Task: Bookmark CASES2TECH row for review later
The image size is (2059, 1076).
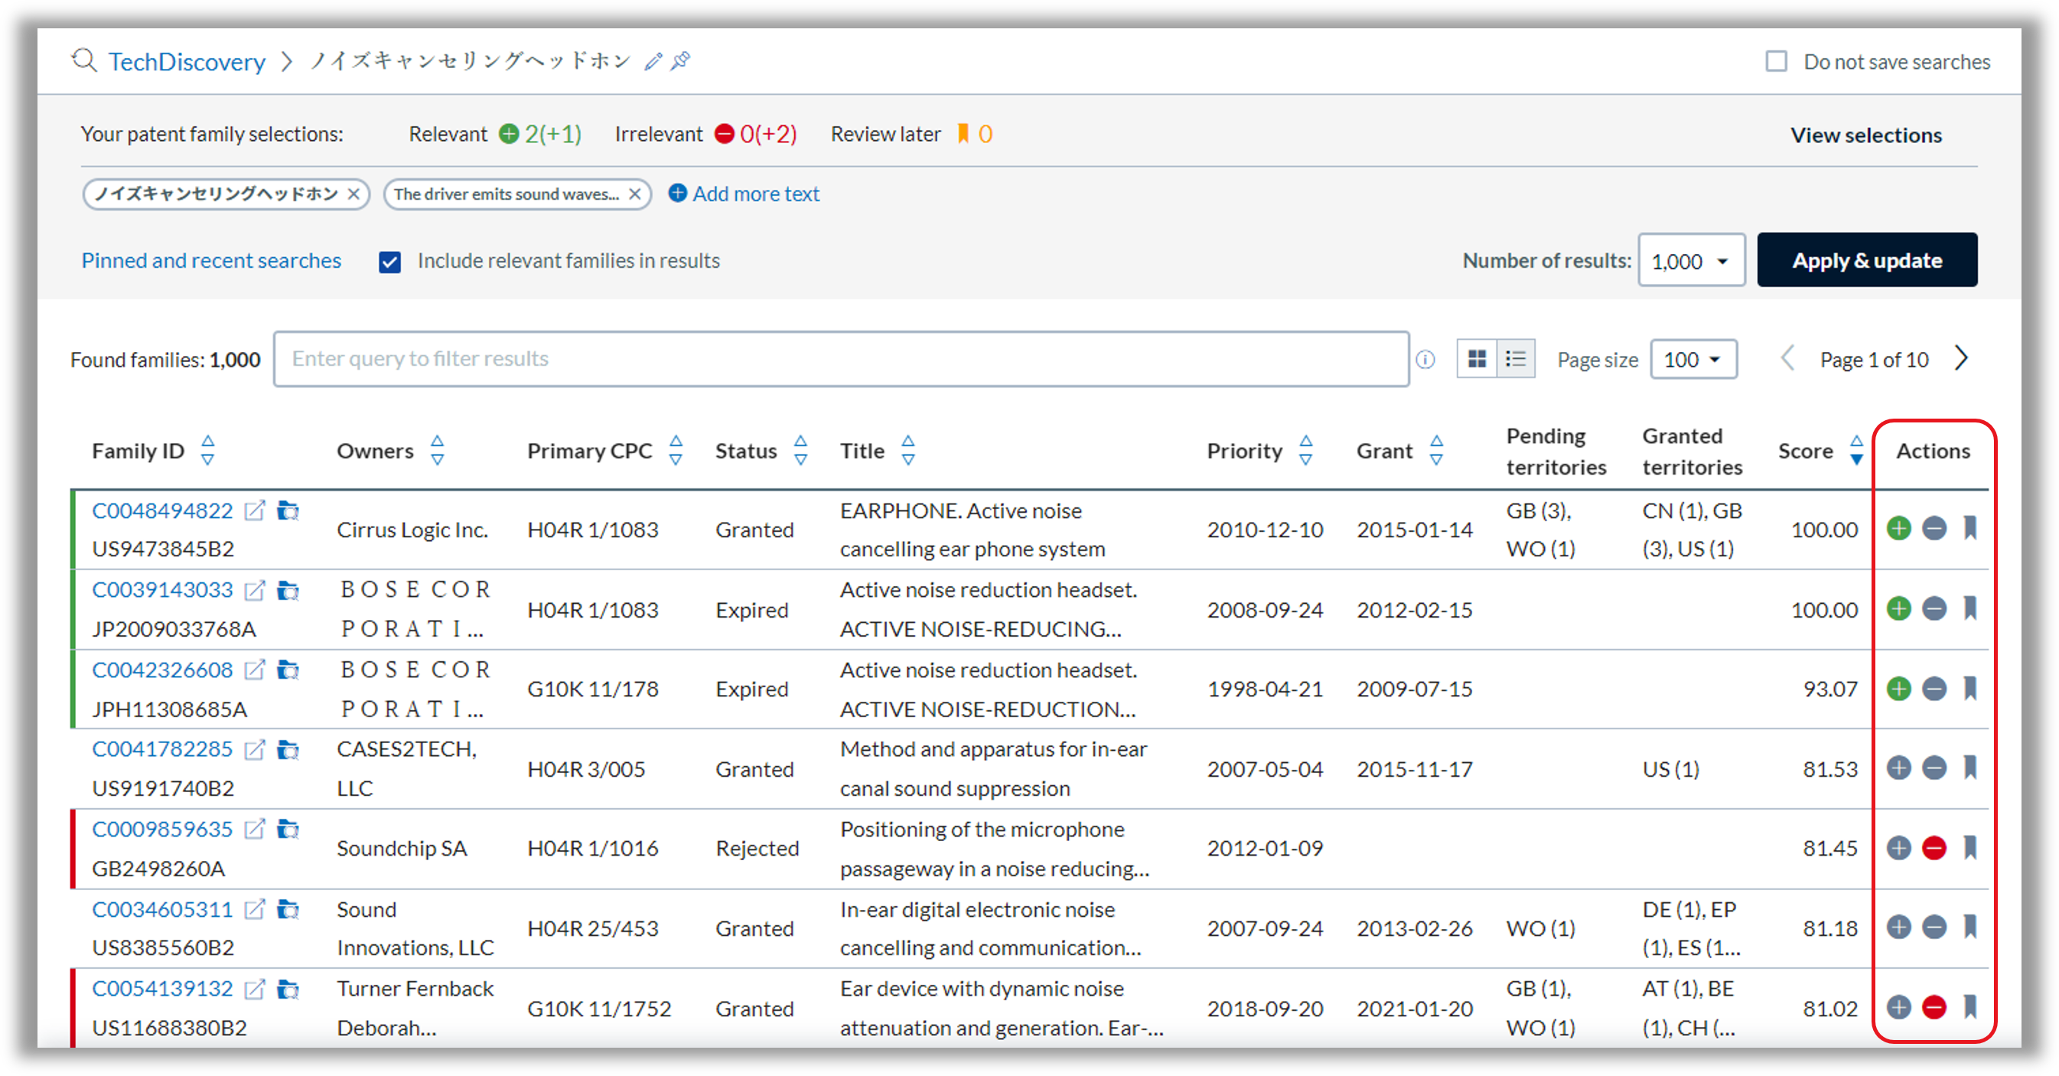Action: [1969, 768]
